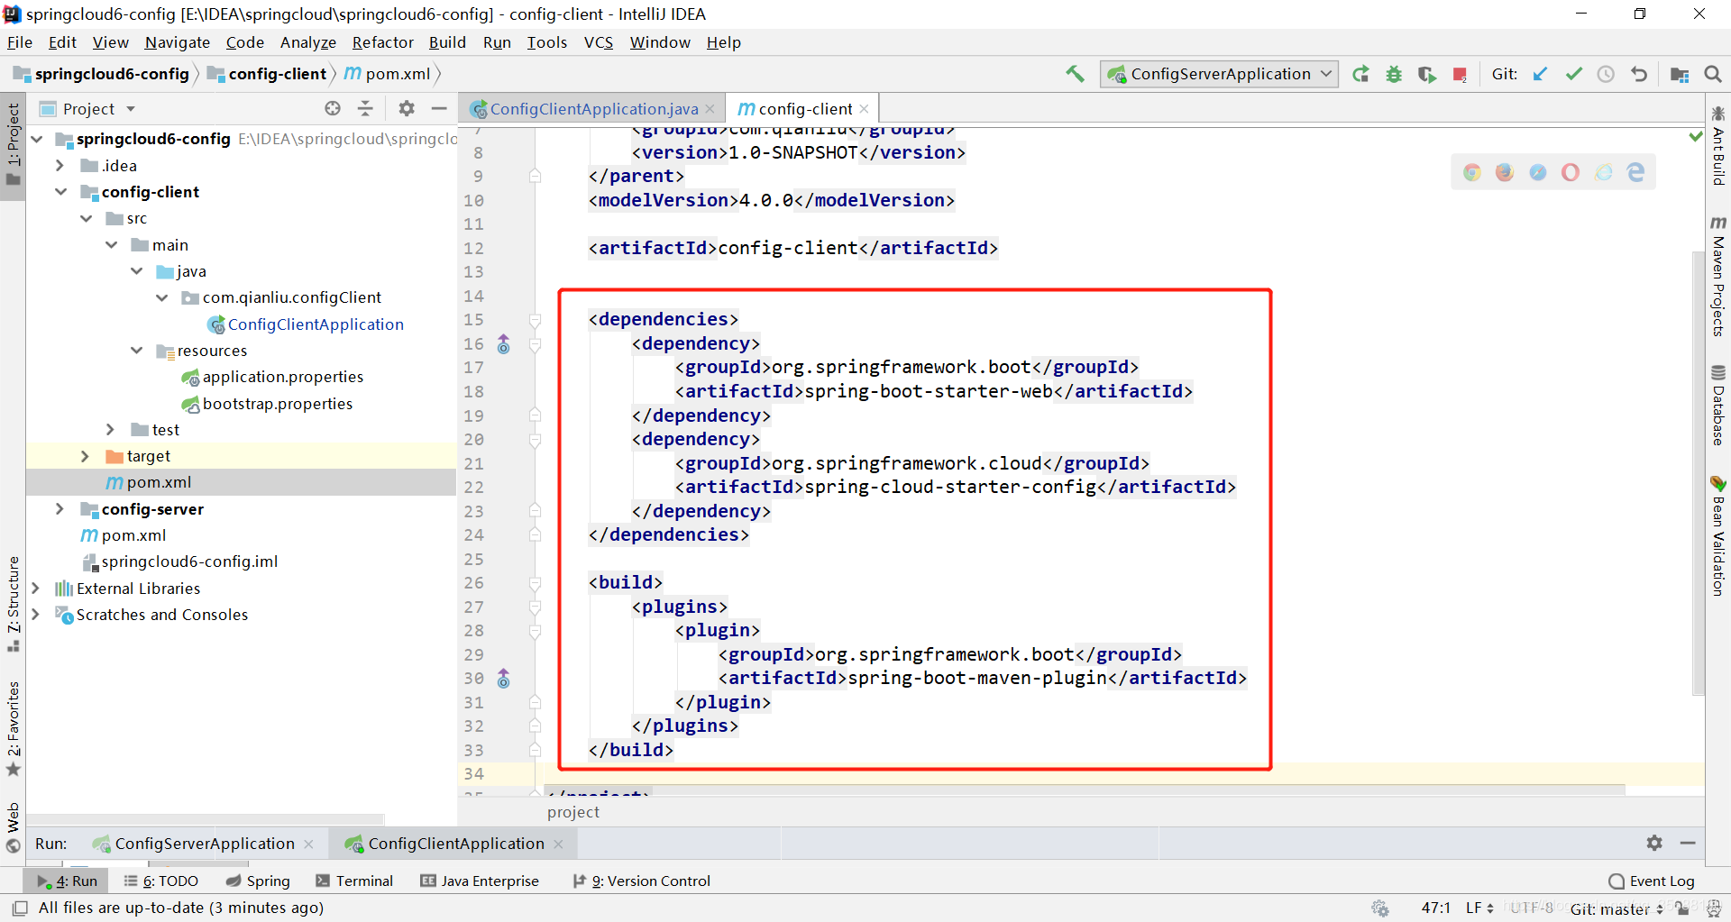
Task: Open the Event Log
Action: (1652, 881)
